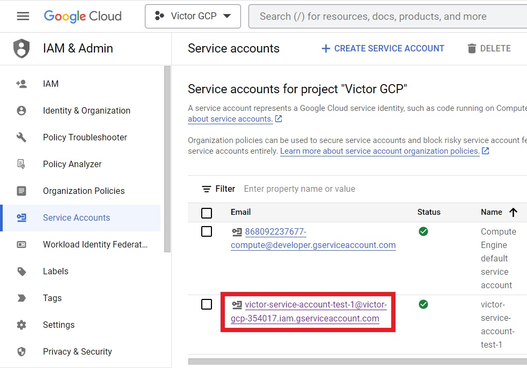Click the resource search input field
The width and height of the screenshot is (527, 368).
(x=376, y=16)
